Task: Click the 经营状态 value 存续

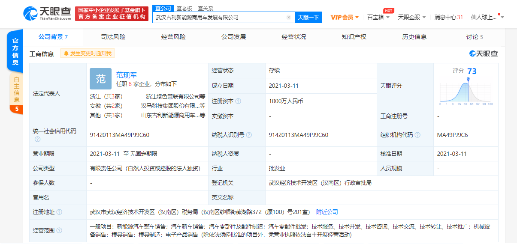Action: point(274,70)
